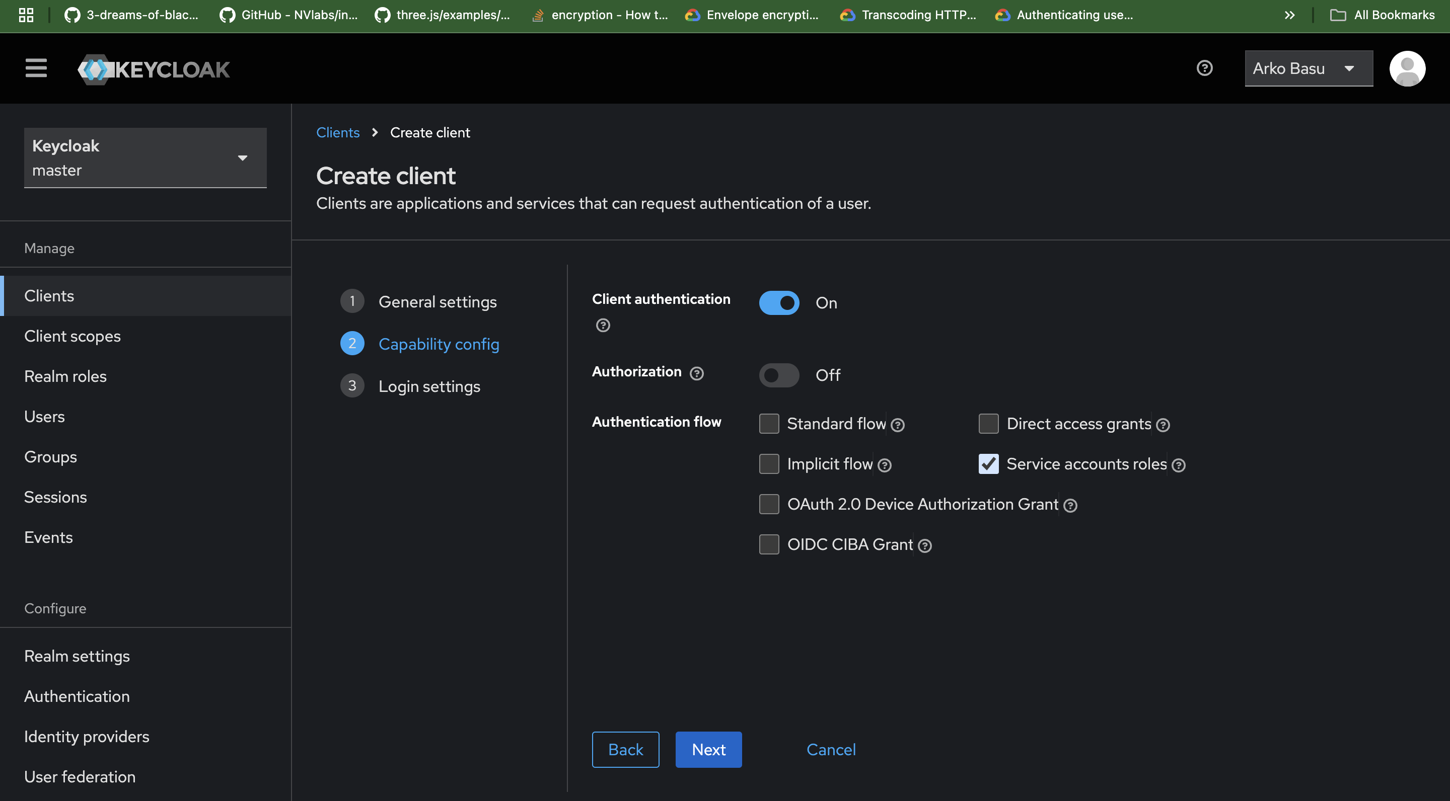This screenshot has height=801, width=1450.
Task: Expand hidden bookmarks with the chevron
Action: point(1289,15)
